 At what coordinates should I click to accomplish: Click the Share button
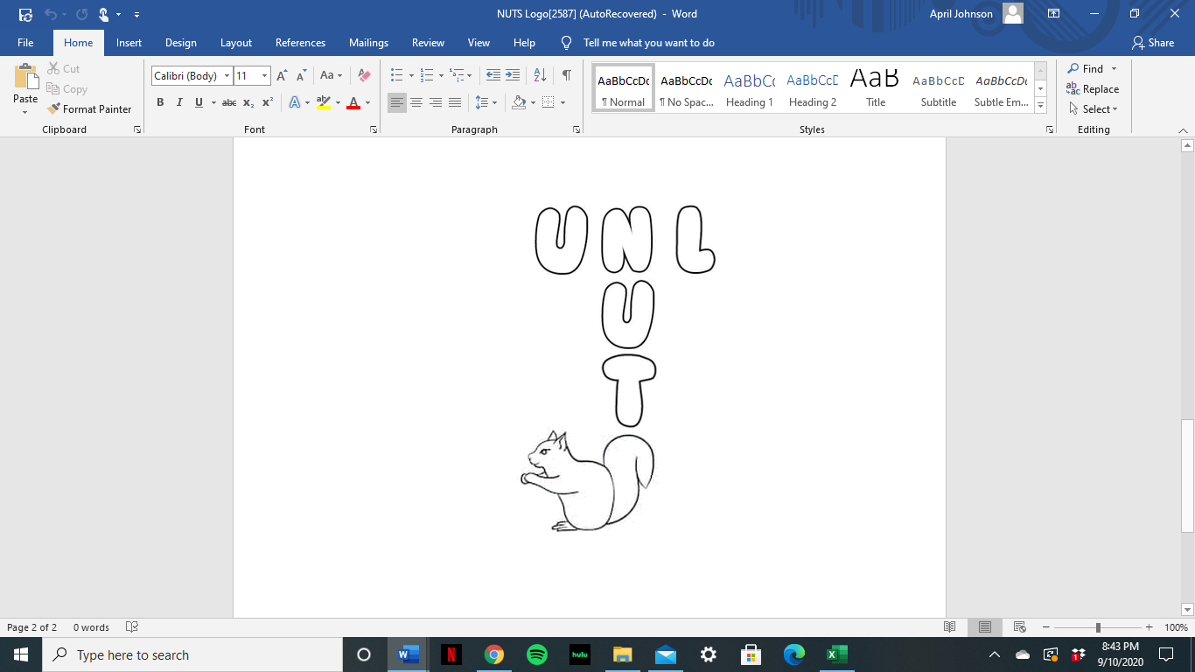tap(1152, 43)
